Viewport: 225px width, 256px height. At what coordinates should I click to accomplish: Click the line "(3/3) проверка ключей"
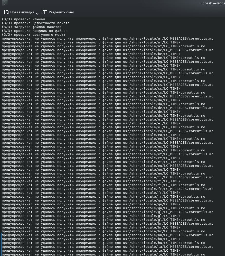click(x=23, y=19)
